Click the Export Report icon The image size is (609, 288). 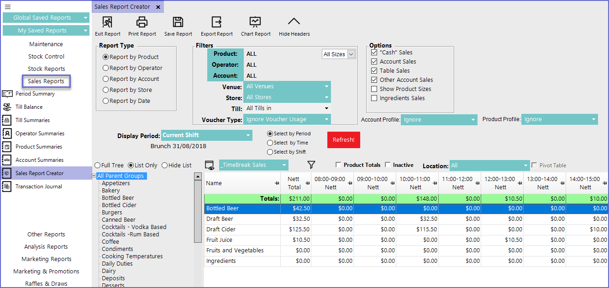point(216,22)
